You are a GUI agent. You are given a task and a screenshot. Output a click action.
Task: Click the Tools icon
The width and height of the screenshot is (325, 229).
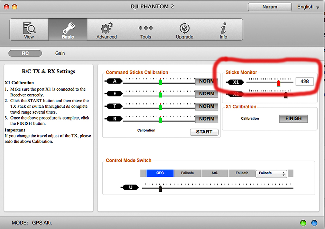[145, 30]
